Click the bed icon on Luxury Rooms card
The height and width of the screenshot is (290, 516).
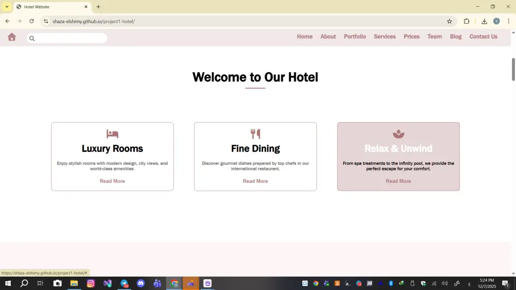click(112, 134)
